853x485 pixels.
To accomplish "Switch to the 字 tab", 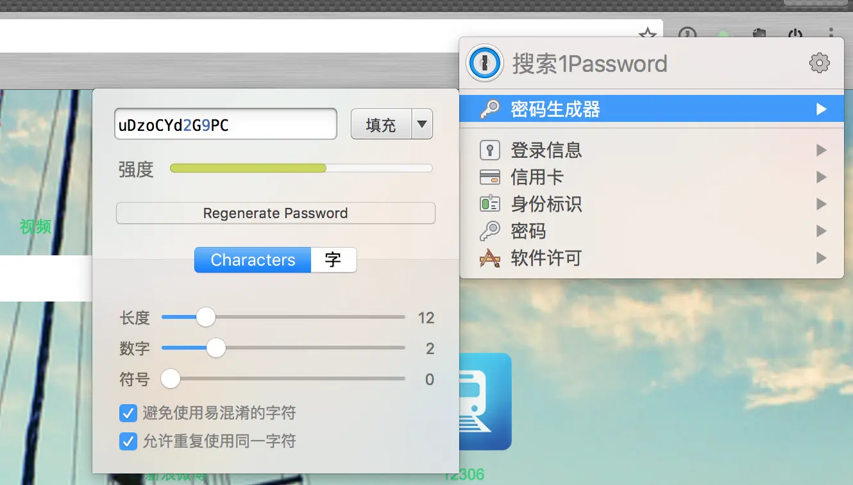I will [x=334, y=260].
